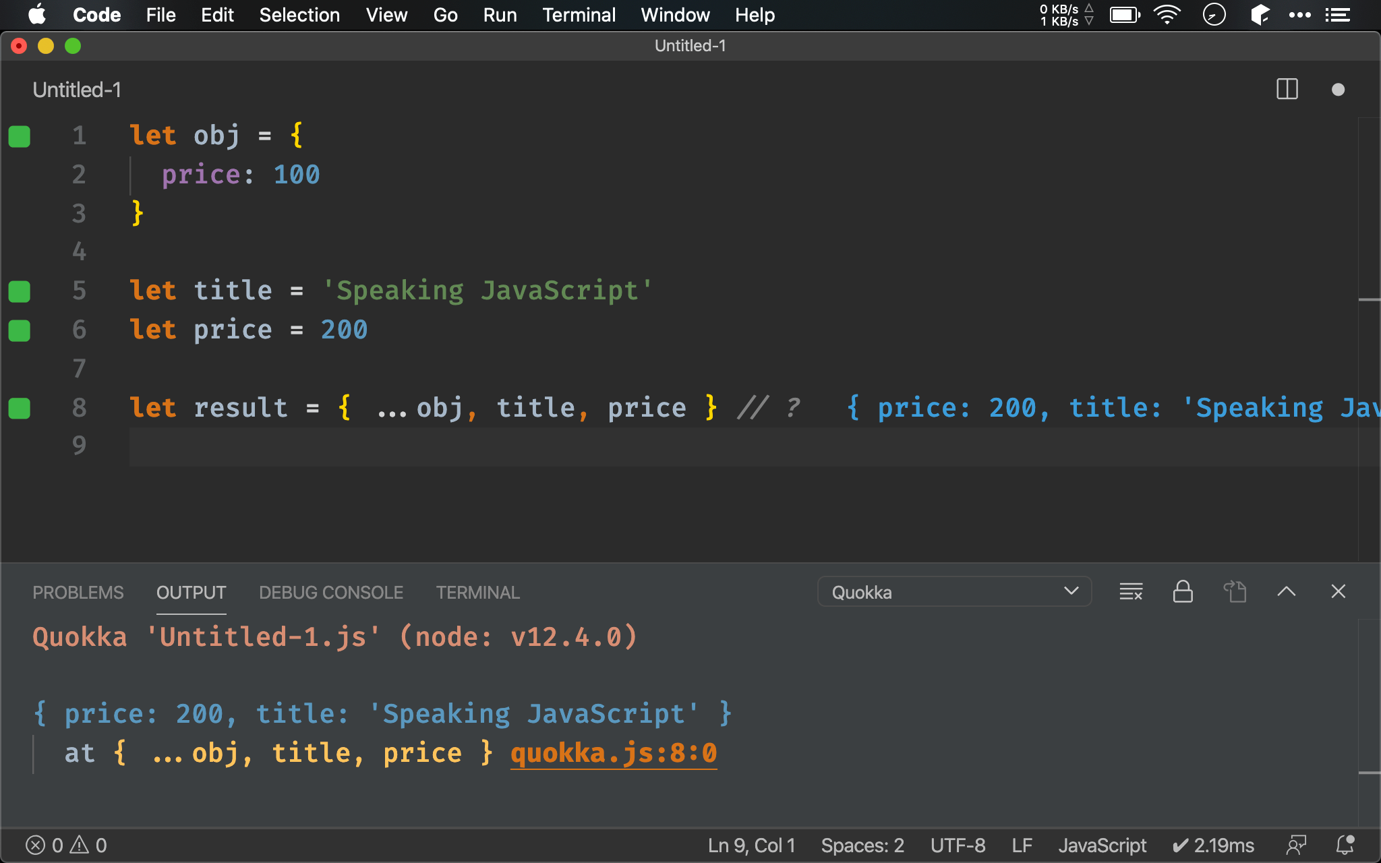
Task: Clear the output panel
Action: (1131, 592)
